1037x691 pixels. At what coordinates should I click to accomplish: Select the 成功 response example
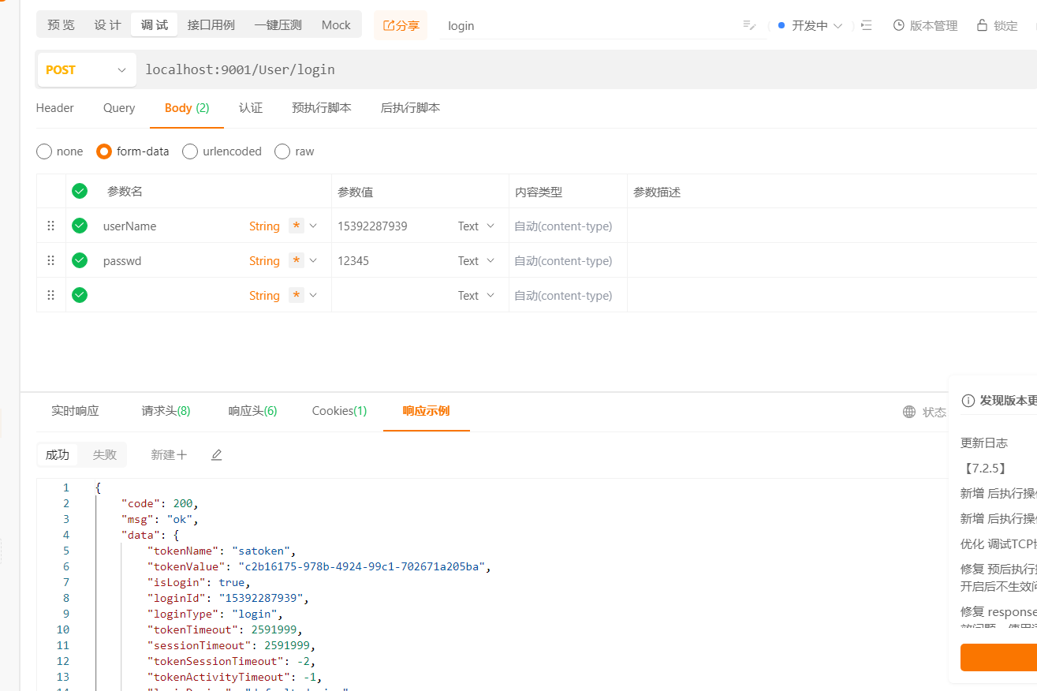pyautogui.click(x=58, y=454)
